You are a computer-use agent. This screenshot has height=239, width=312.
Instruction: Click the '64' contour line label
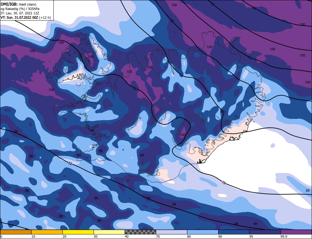tap(250, 58)
